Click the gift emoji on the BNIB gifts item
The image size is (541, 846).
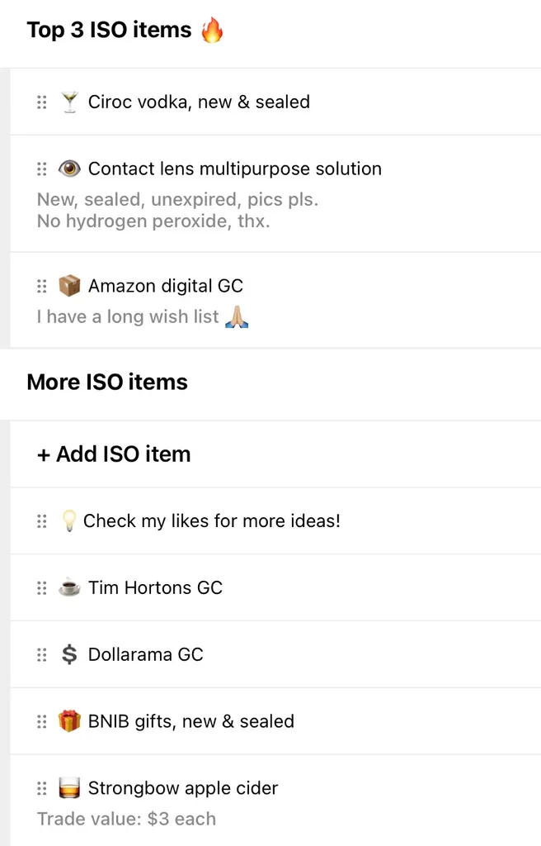69,721
